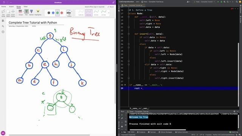This screenshot has height=136, width=242.
Task: Collapse the fold marker on line 27
Action: [x=129, y=48]
